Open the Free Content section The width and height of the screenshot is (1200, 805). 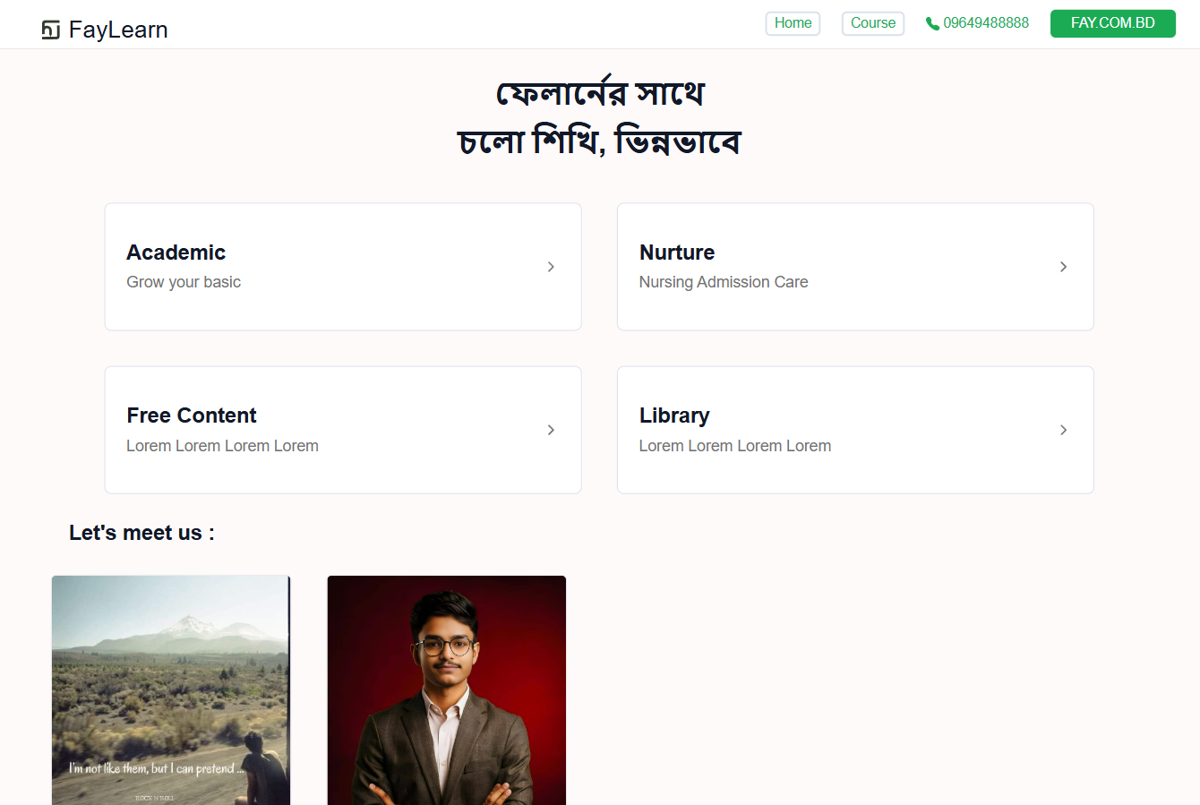coord(343,430)
